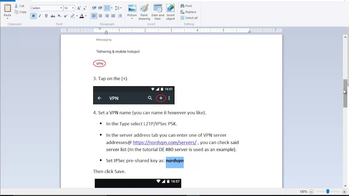Open paragraph settings dialog icon

[120, 16]
